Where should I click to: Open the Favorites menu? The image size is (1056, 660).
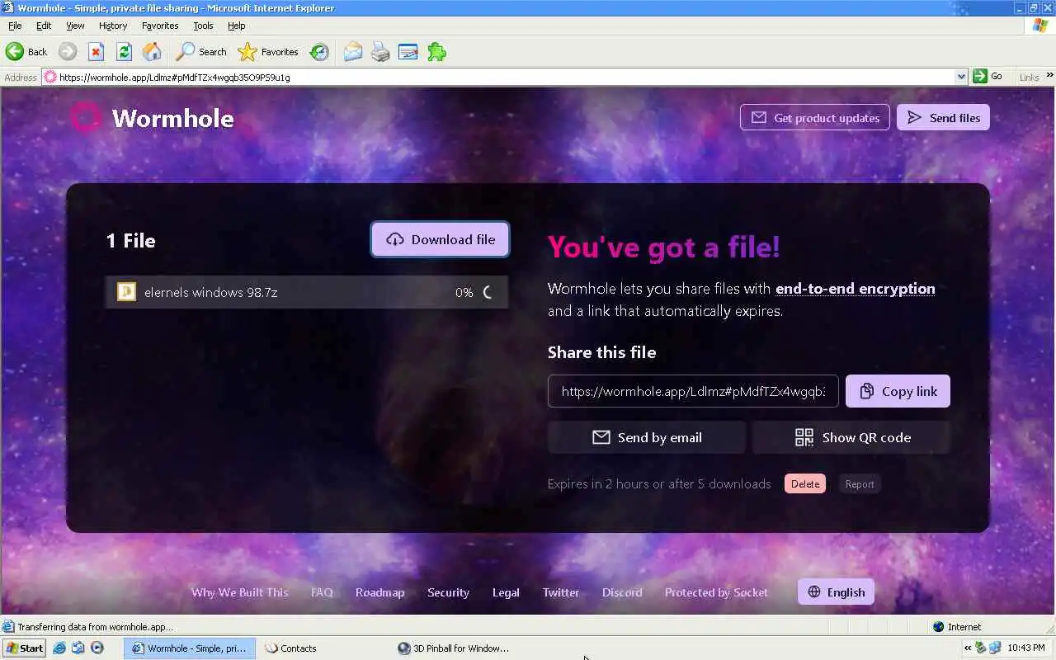(160, 26)
